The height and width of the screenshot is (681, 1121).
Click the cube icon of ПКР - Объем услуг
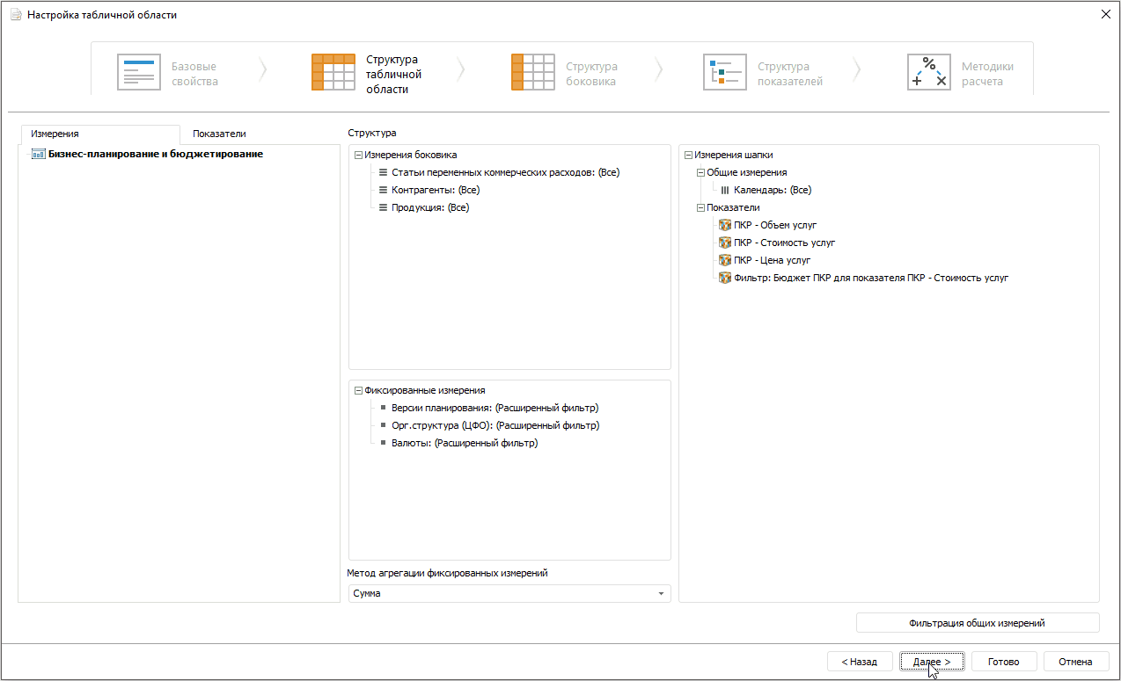click(x=725, y=225)
